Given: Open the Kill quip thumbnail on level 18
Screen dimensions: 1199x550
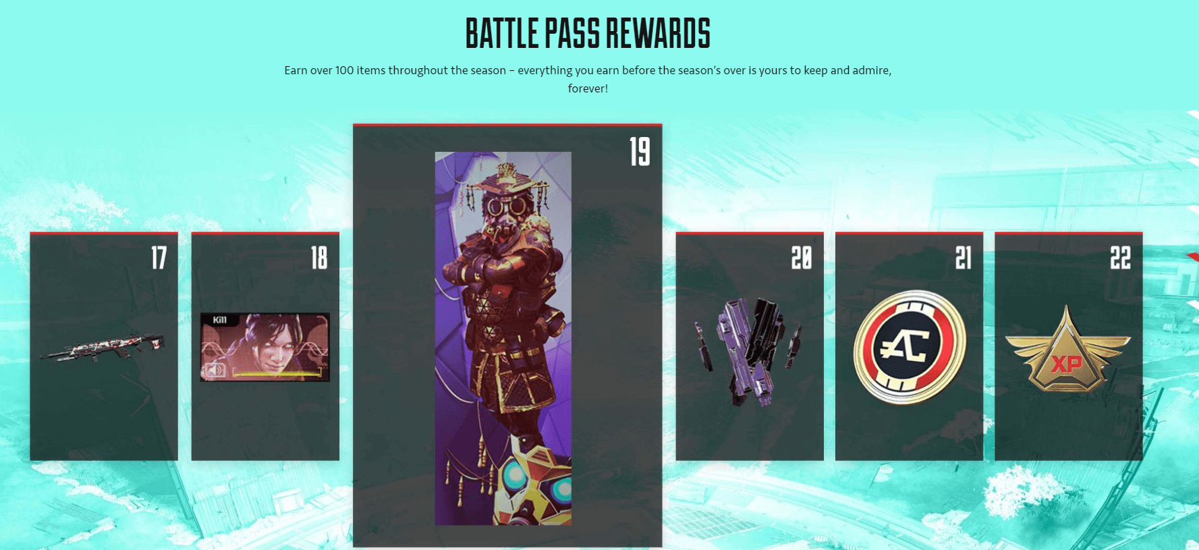Looking at the screenshot, I should coord(265,347).
